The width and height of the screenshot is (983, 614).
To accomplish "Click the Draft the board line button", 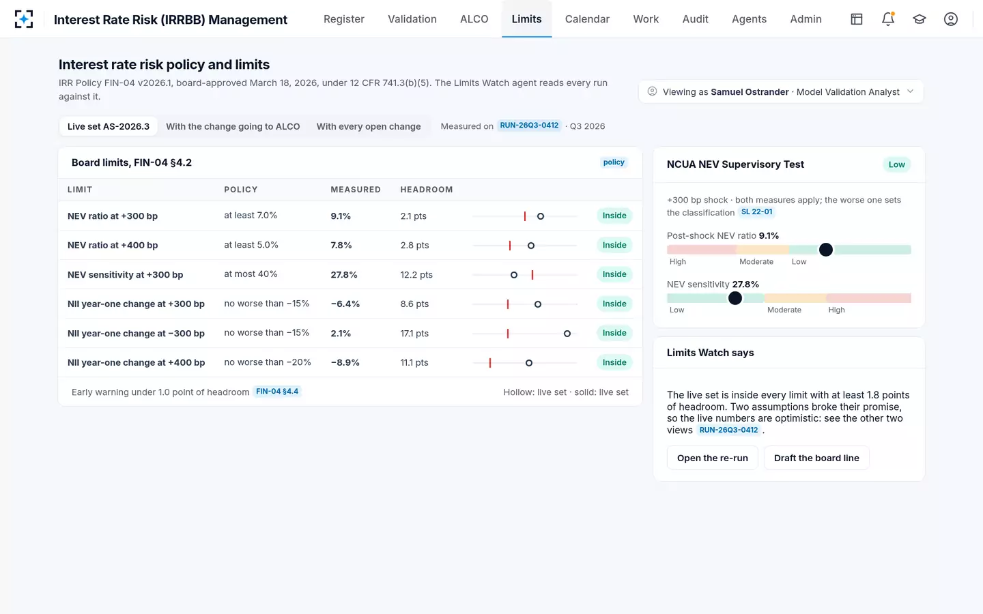I will pyautogui.click(x=816, y=458).
